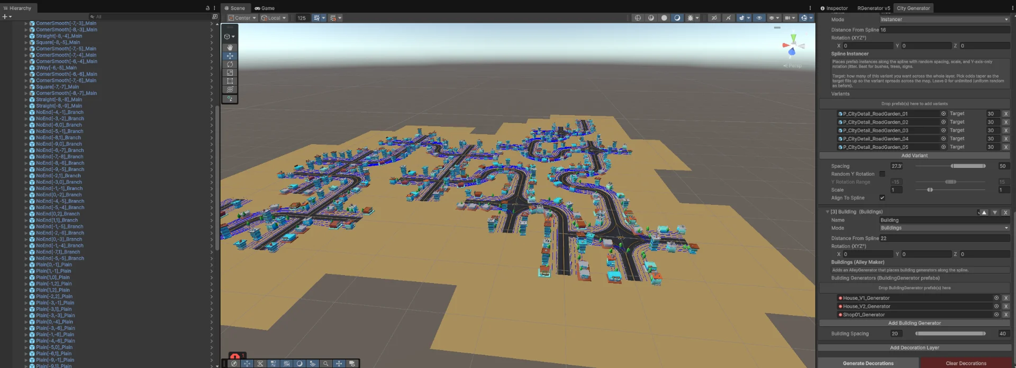Open Scene view more-options menu
The width and height of the screenshot is (1016, 368).
pyautogui.click(x=810, y=8)
